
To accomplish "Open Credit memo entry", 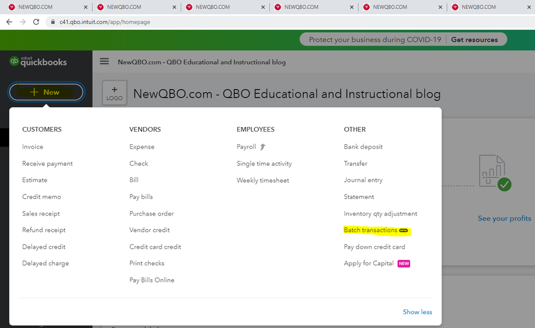I will (42, 197).
